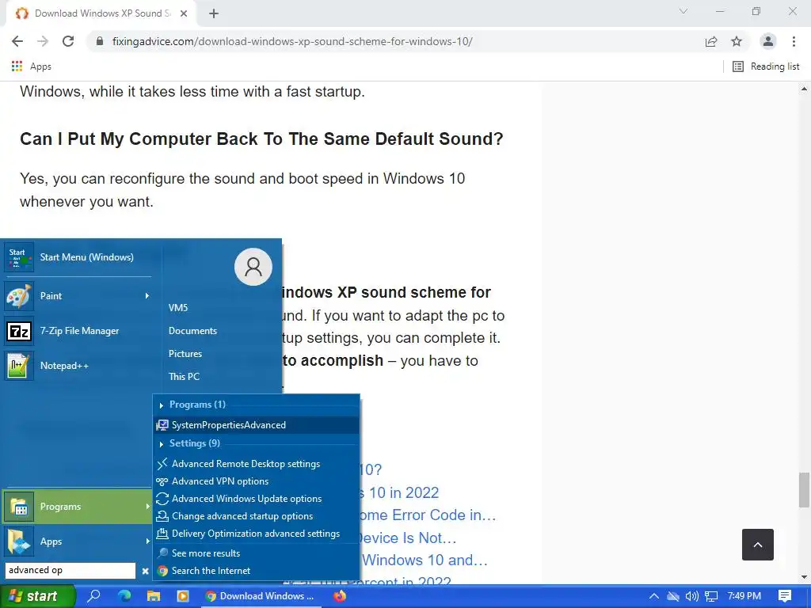811x608 pixels.
Task: Open the yellow media player taskbar icon
Action: point(183,595)
